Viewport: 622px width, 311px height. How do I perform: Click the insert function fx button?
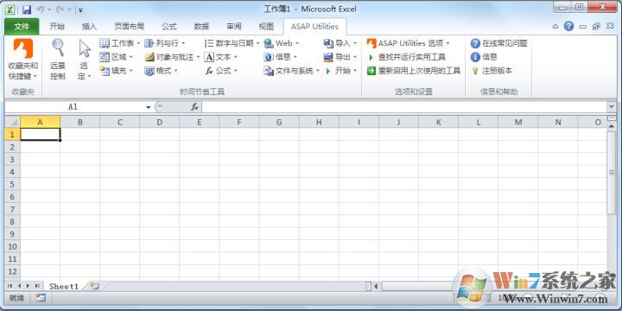[194, 107]
